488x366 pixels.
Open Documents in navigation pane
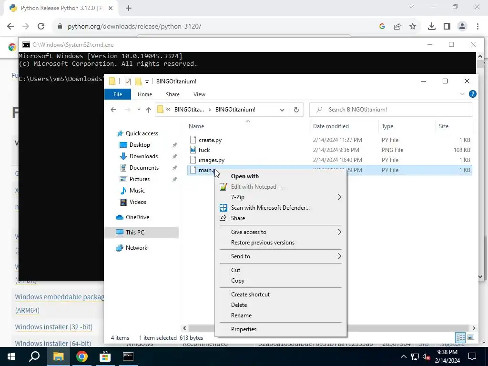pos(144,168)
